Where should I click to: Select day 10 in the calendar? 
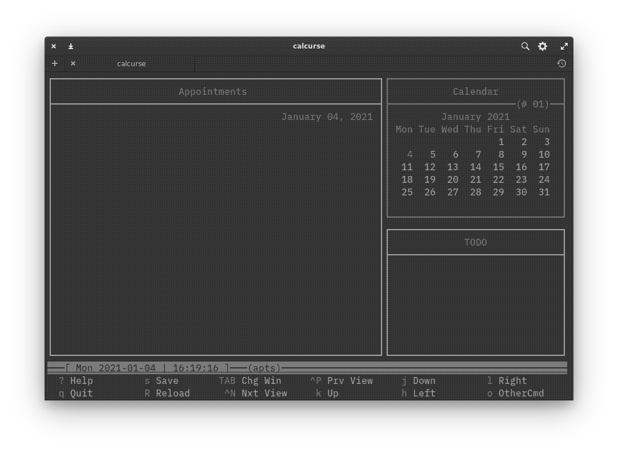544,155
